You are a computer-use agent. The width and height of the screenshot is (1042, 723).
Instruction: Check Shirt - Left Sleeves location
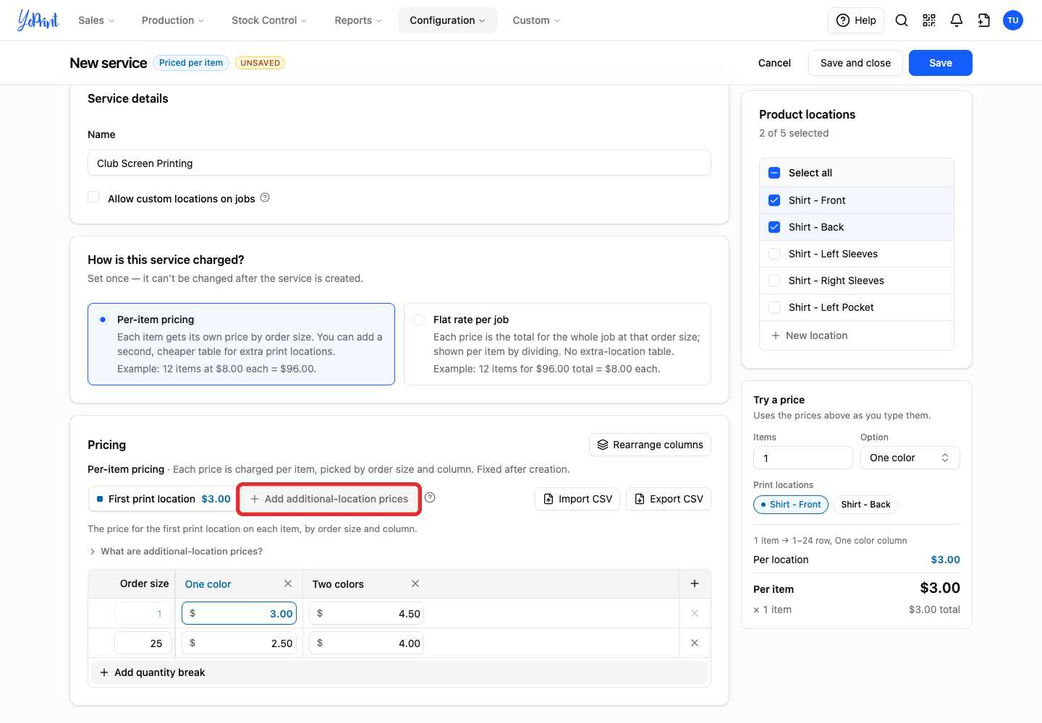point(774,254)
